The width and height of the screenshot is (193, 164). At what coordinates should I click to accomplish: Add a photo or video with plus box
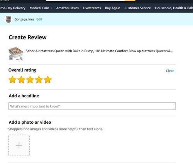19,145
